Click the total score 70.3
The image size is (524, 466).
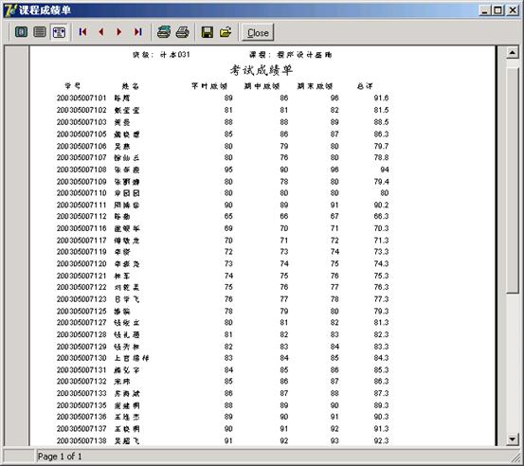click(x=381, y=228)
